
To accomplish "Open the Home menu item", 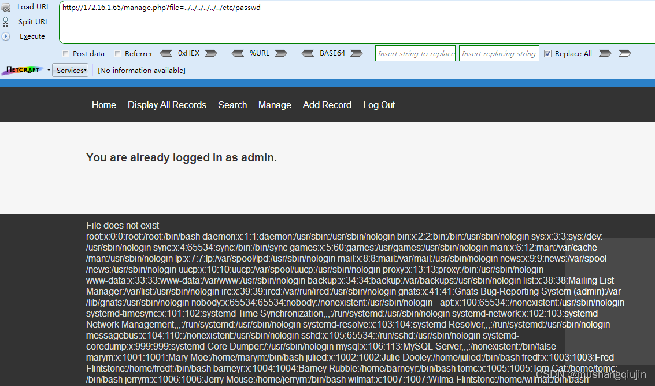I will click(104, 105).
